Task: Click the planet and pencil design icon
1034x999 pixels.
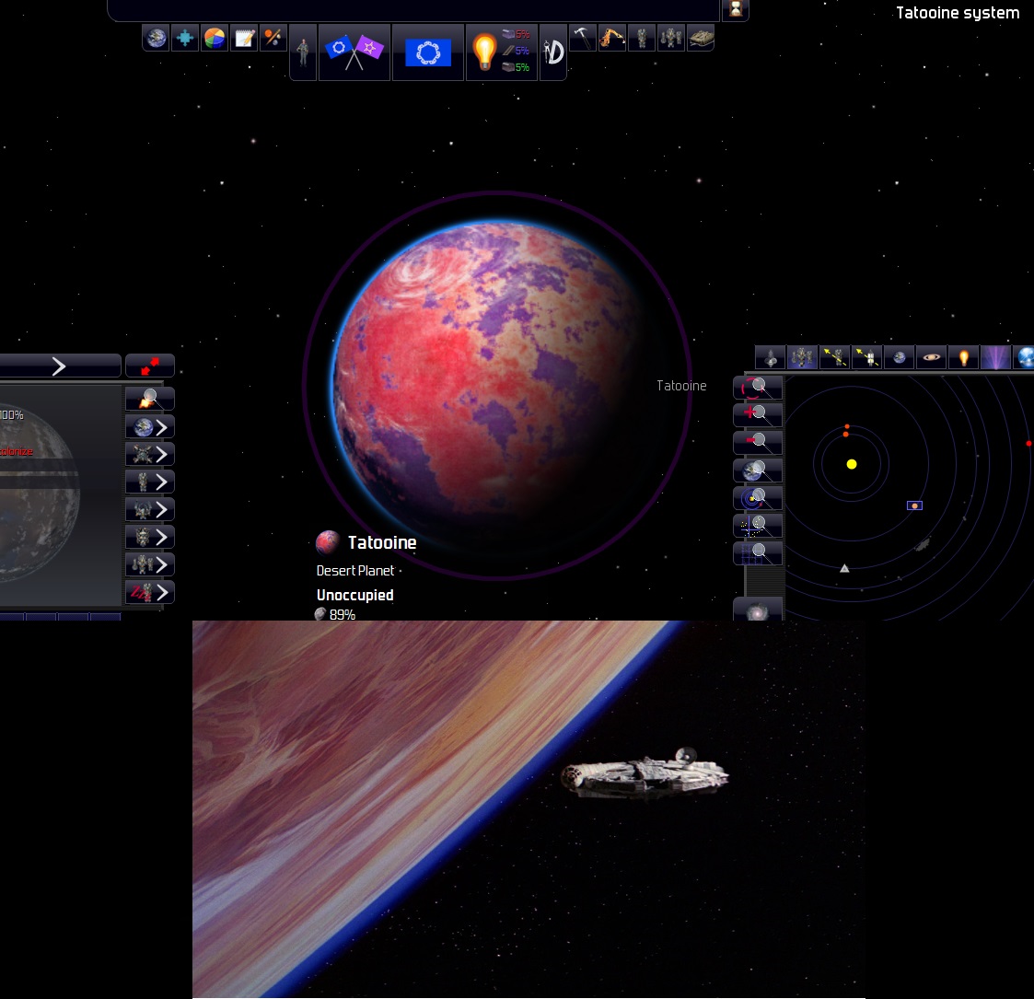Action: [273, 39]
